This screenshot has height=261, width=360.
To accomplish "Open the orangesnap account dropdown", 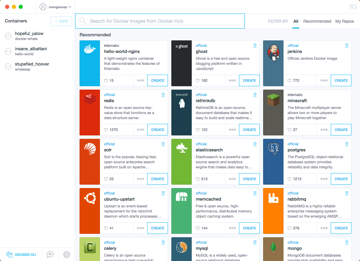I will tap(55, 7).
